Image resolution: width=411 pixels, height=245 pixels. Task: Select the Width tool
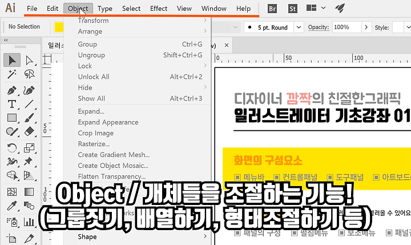coord(12,161)
